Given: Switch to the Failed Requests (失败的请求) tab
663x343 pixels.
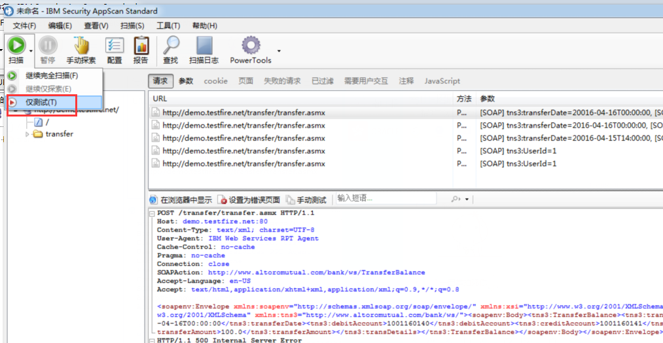Looking at the screenshot, I should [282, 81].
